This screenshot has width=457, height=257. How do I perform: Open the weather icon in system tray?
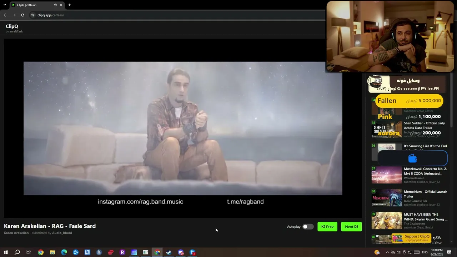click(x=377, y=252)
